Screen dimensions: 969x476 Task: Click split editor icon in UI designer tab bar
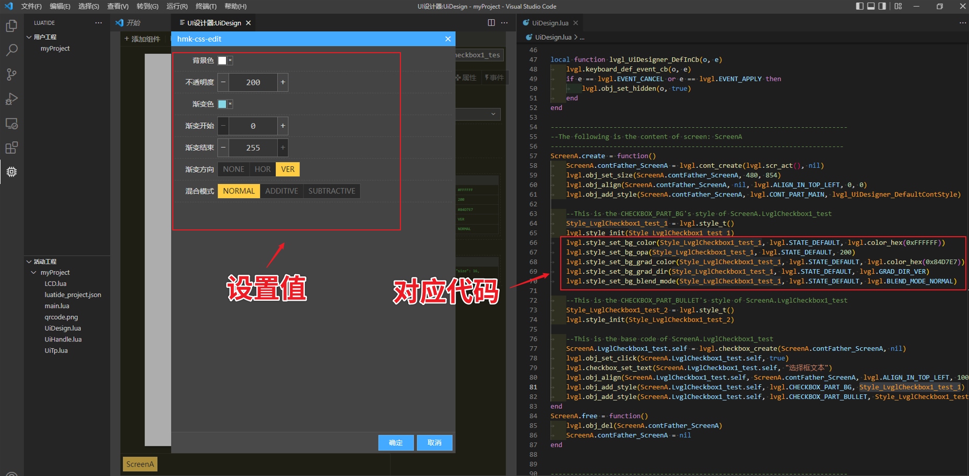pyautogui.click(x=491, y=23)
